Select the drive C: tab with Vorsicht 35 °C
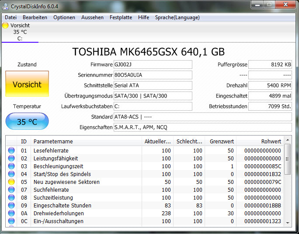This screenshot has height=234, width=299. click(20, 32)
